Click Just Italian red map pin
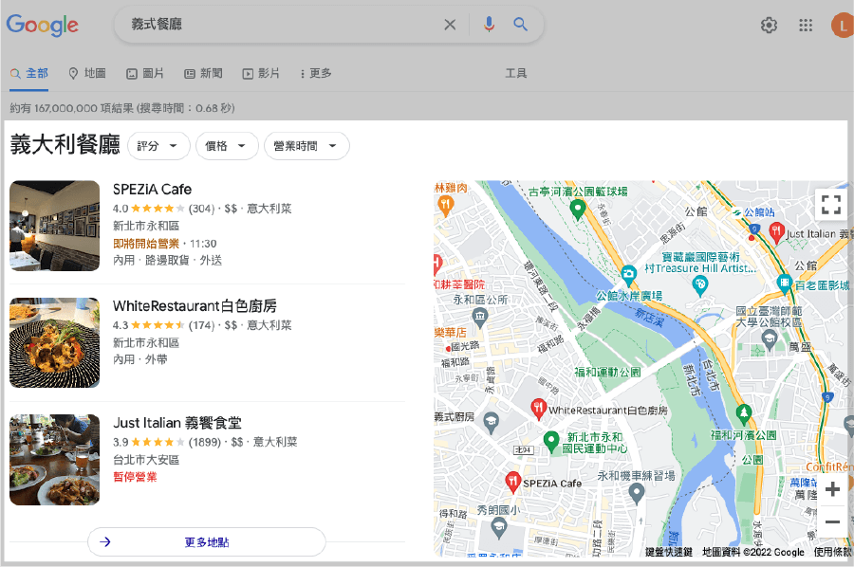This screenshot has height=567, width=854. [776, 233]
